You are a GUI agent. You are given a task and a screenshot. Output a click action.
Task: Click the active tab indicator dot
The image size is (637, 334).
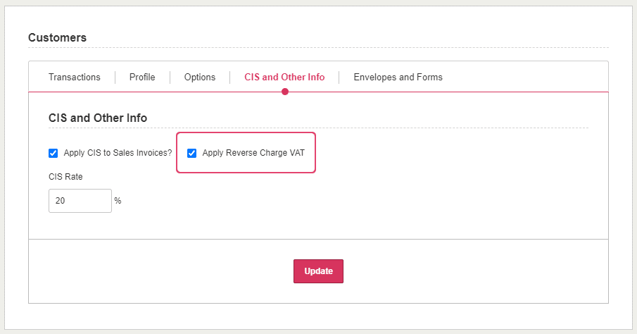tap(285, 92)
